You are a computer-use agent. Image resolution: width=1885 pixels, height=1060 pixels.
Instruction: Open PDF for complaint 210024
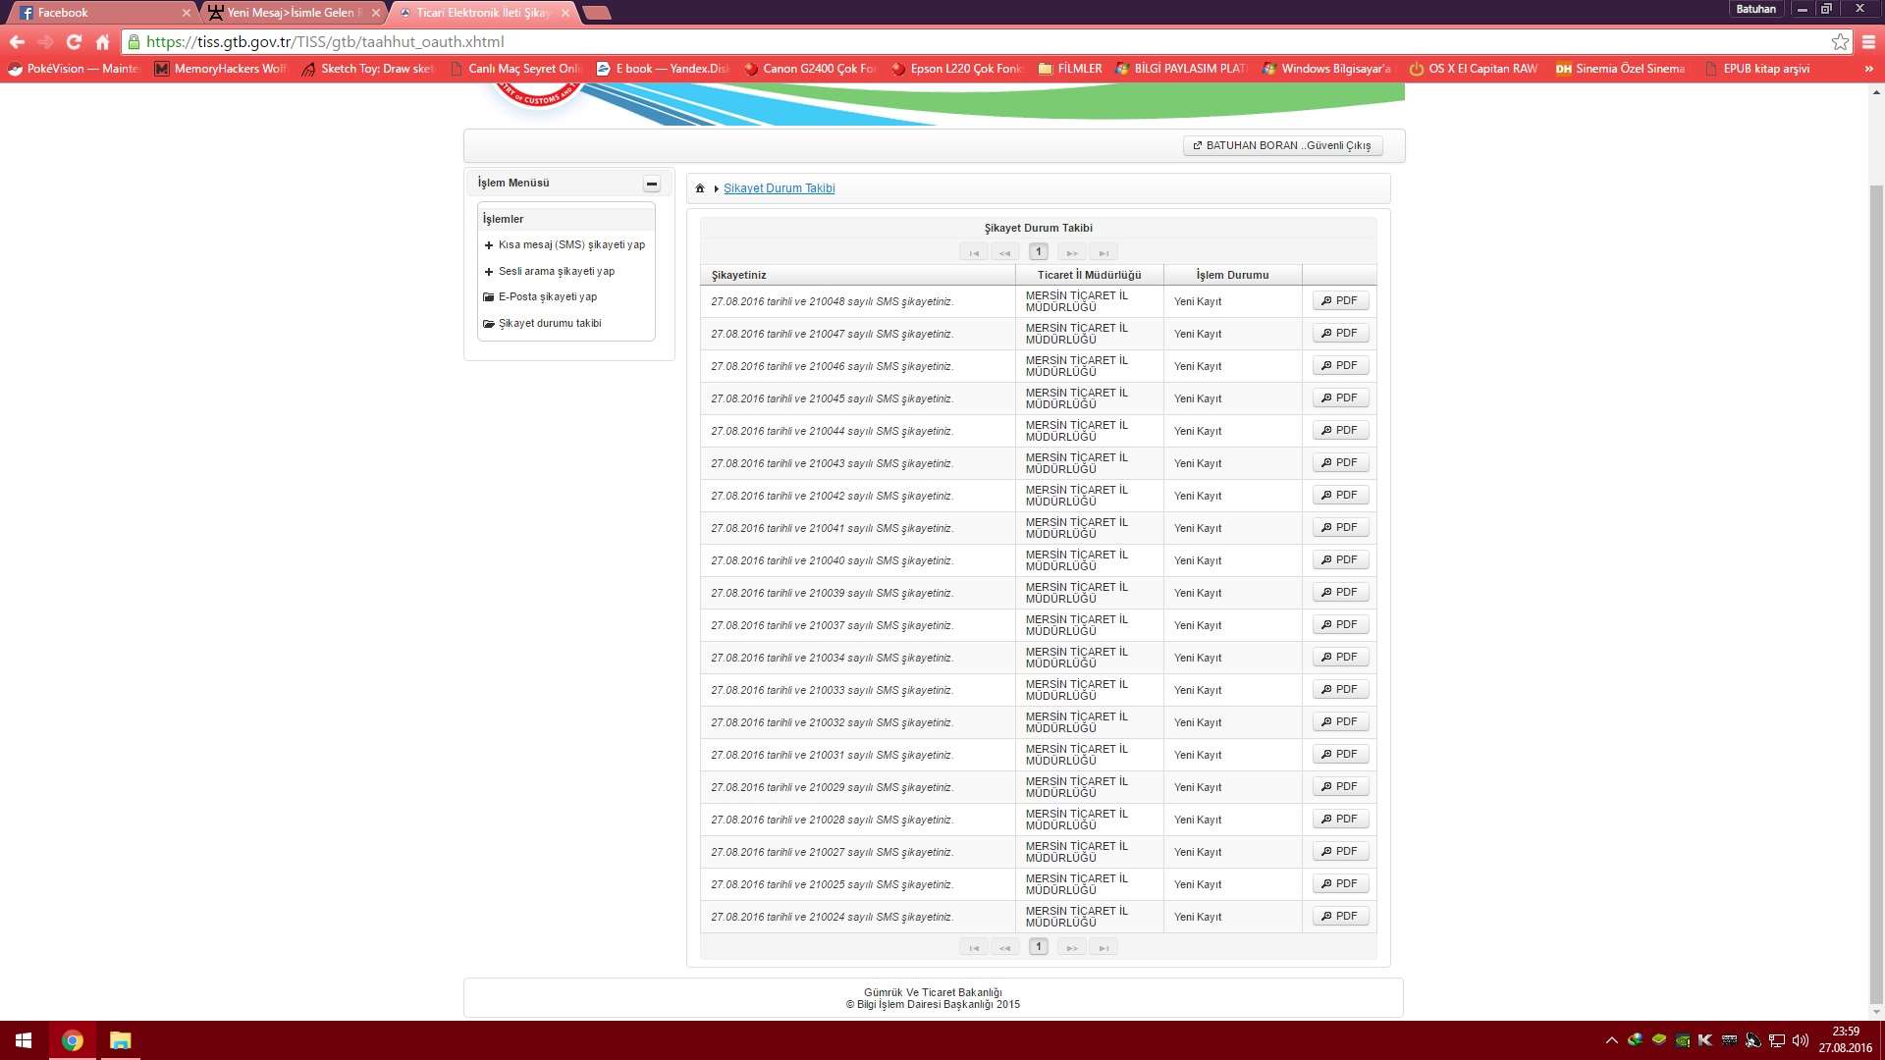(x=1340, y=917)
